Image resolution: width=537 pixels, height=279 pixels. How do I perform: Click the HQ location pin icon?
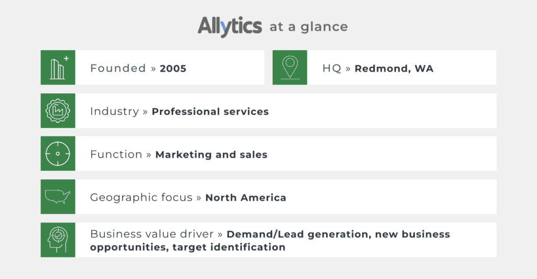289,68
